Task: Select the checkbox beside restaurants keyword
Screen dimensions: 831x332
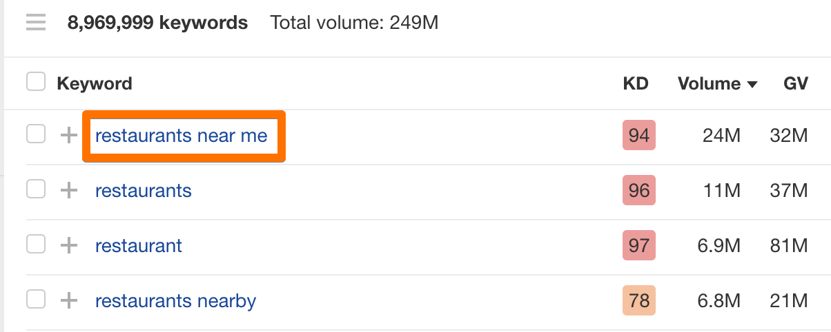Action: coord(36,189)
